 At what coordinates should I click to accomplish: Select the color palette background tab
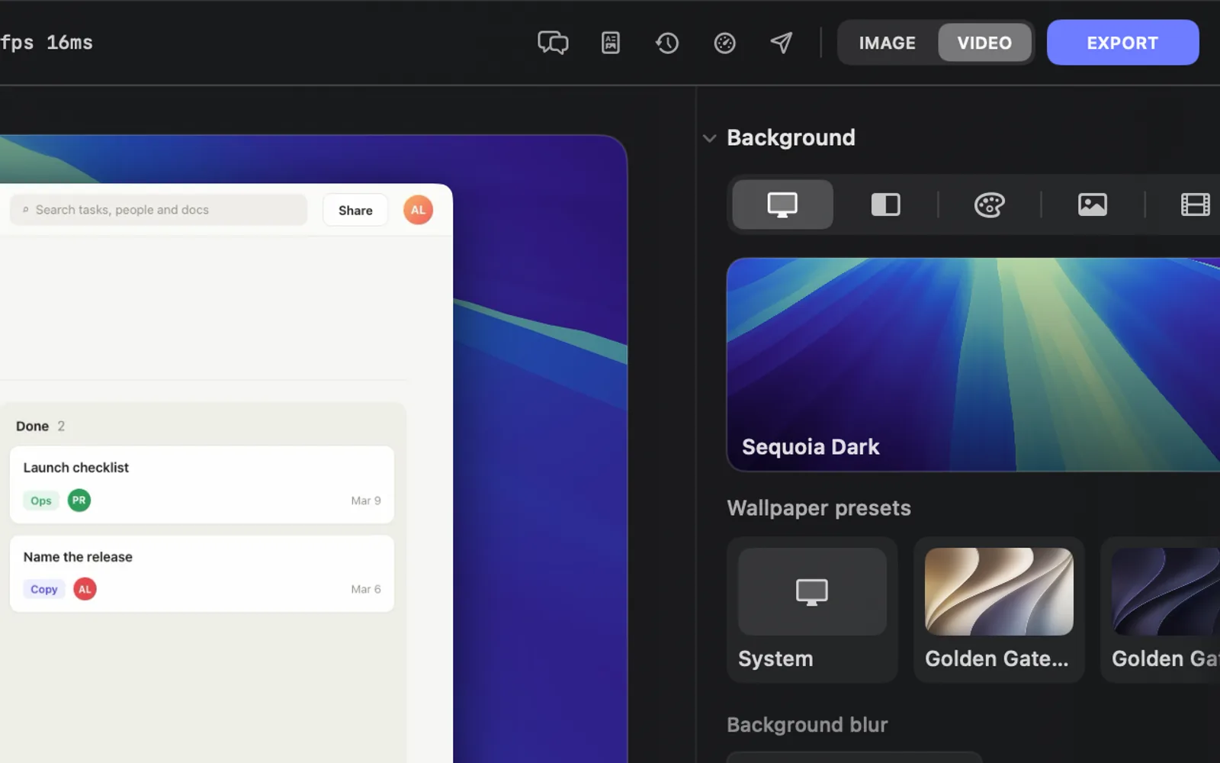tap(989, 204)
